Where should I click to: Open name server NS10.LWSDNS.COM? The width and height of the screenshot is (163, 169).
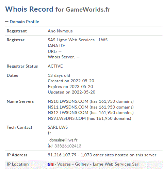pos(68,101)
